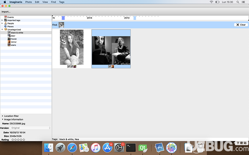
Task: Select the black and white interior photo
Action: 111,50
